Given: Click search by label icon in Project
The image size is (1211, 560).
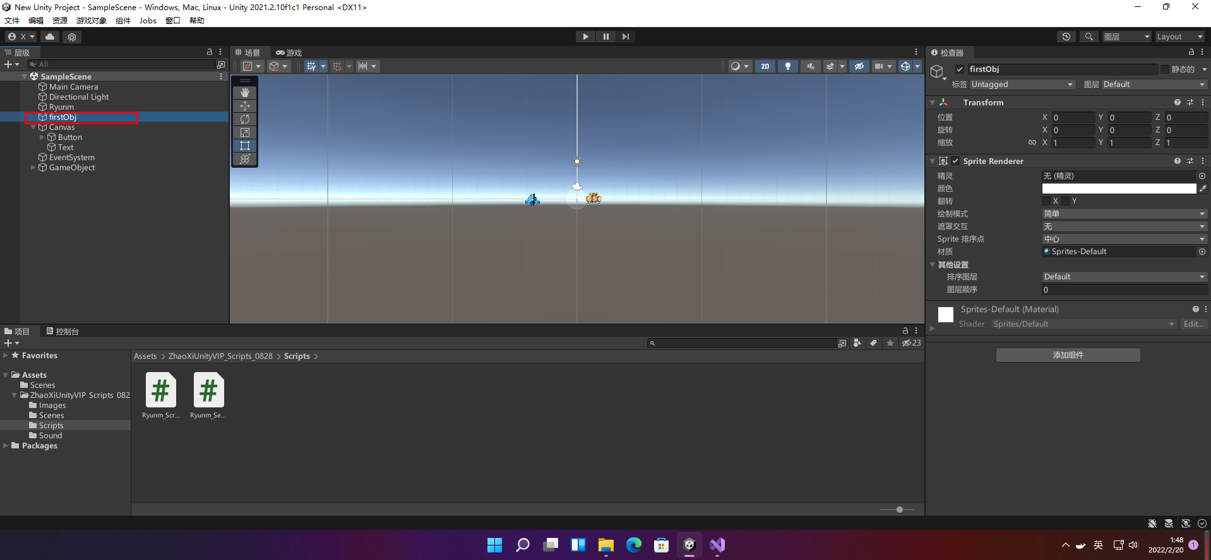Looking at the screenshot, I should (873, 343).
